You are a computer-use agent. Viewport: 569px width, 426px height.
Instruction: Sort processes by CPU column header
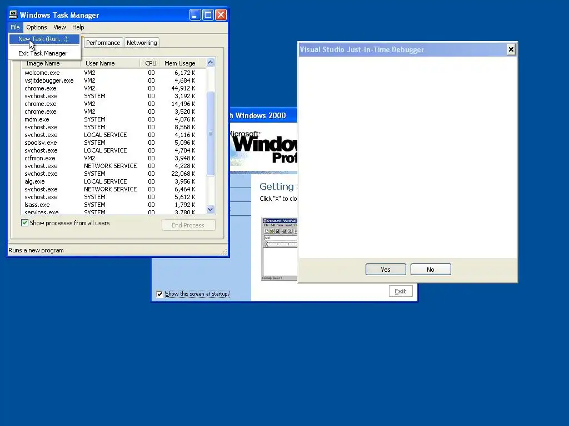(150, 63)
